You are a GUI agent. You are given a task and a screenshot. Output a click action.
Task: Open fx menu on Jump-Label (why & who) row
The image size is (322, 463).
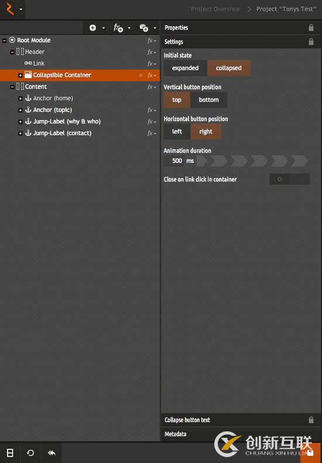tap(152, 122)
